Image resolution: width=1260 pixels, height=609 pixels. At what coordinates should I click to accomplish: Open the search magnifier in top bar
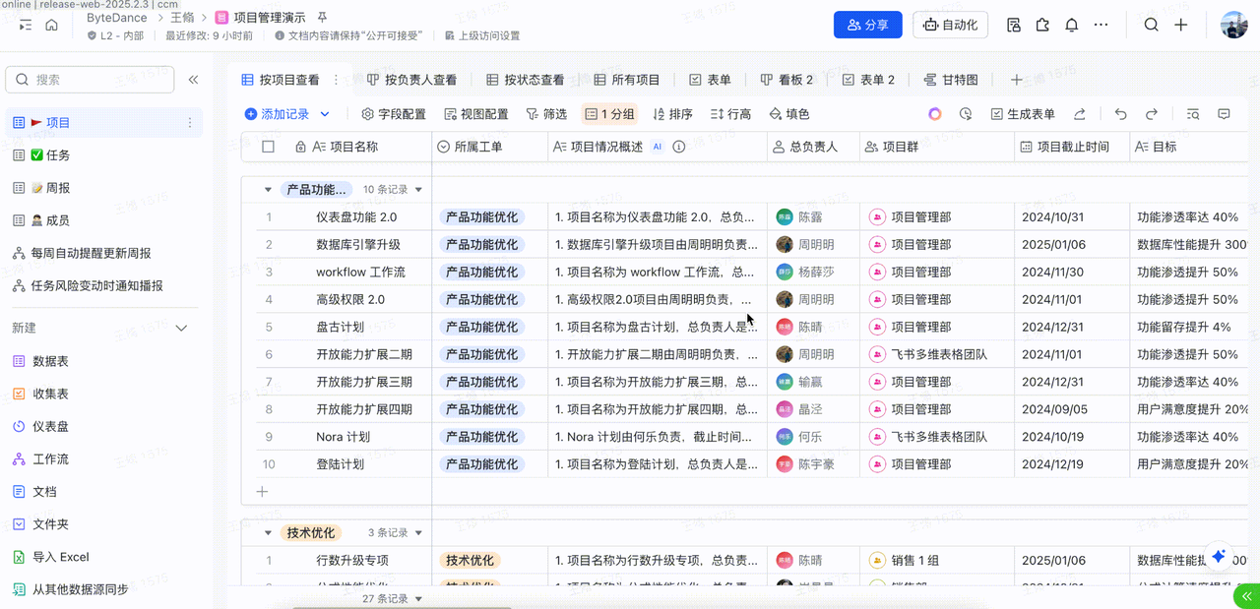click(1151, 26)
